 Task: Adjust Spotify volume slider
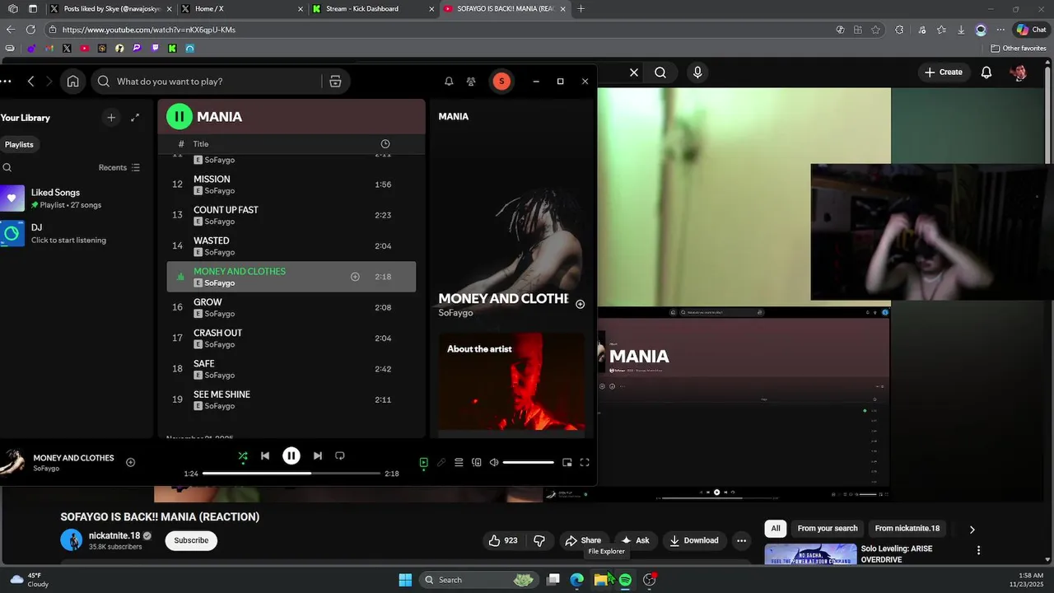click(528, 463)
